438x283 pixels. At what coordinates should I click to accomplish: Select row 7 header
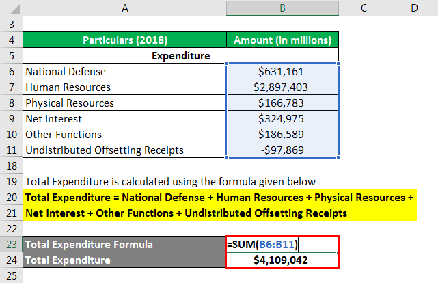tap(12, 87)
